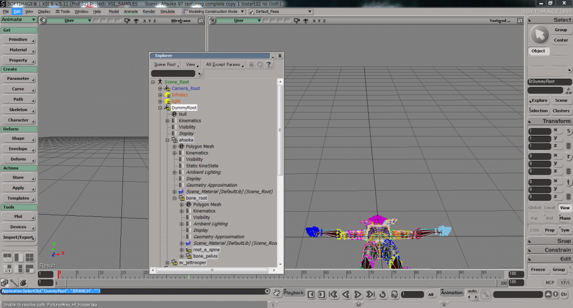This screenshot has width=573, height=308.
Task: Click the Freeze button
Action: [x=538, y=269]
